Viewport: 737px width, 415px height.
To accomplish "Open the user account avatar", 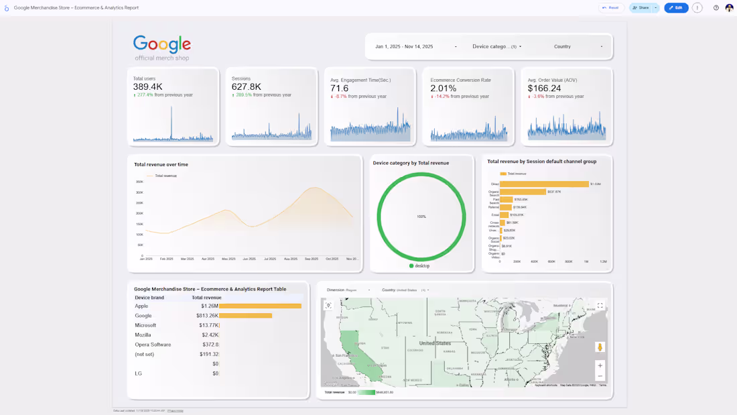I will (729, 7).
